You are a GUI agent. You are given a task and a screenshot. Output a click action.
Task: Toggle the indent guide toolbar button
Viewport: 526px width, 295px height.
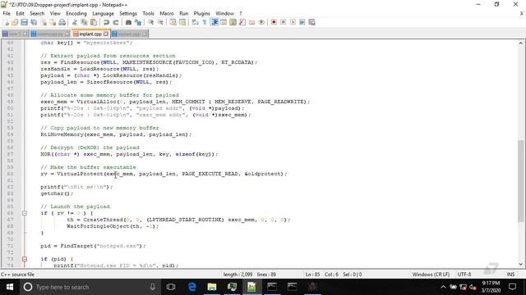[214, 22]
